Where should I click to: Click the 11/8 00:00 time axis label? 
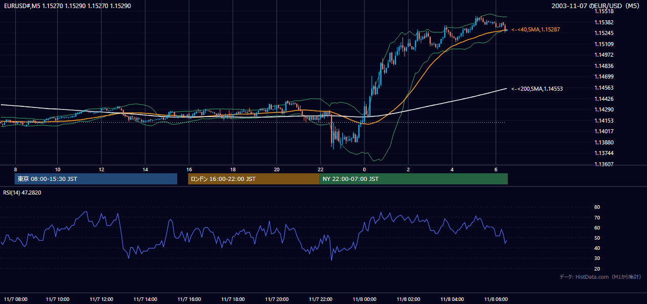(x=364, y=299)
